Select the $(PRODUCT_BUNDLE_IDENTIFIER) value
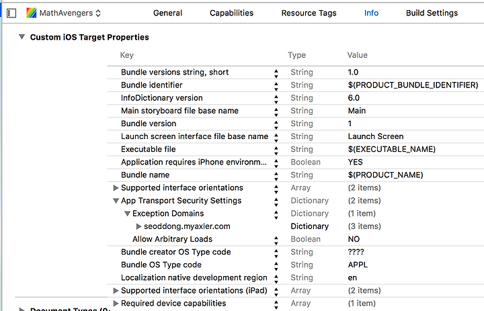The width and height of the screenshot is (484, 311). 413,85
